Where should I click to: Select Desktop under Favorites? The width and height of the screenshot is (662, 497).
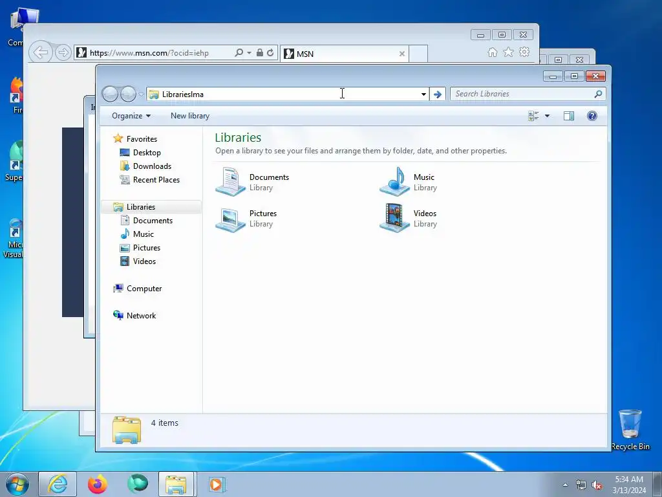click(147, 153)
